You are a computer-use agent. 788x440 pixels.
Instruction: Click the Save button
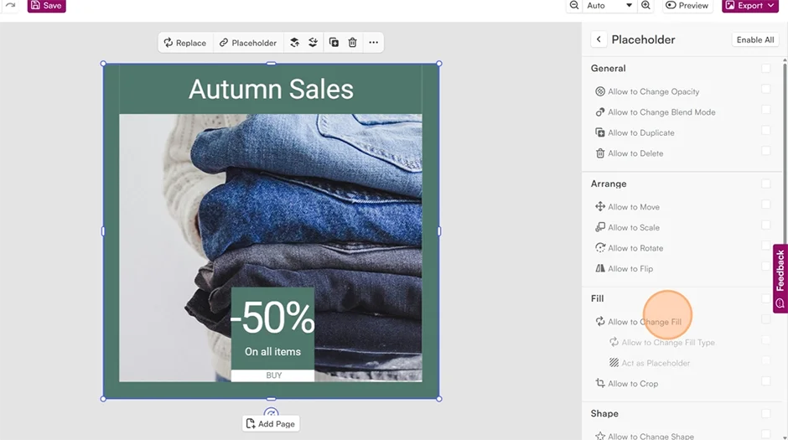(x=46, y=6)
